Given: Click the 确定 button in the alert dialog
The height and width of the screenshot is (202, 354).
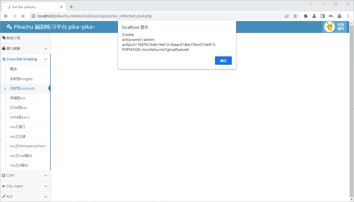Looking at the screenshot, I should (x=223, y=61).
